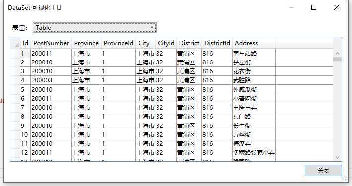352x186 pixels.
Task: Click PostNumber cell 200003 in row 4
Action: pos(51,80)
